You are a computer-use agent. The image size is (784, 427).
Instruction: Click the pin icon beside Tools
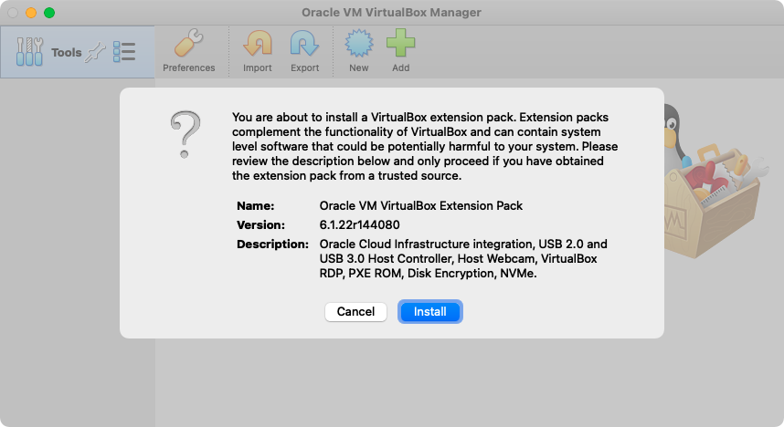95,53
